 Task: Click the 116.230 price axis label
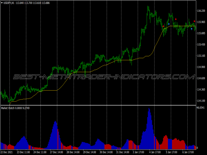201,11
